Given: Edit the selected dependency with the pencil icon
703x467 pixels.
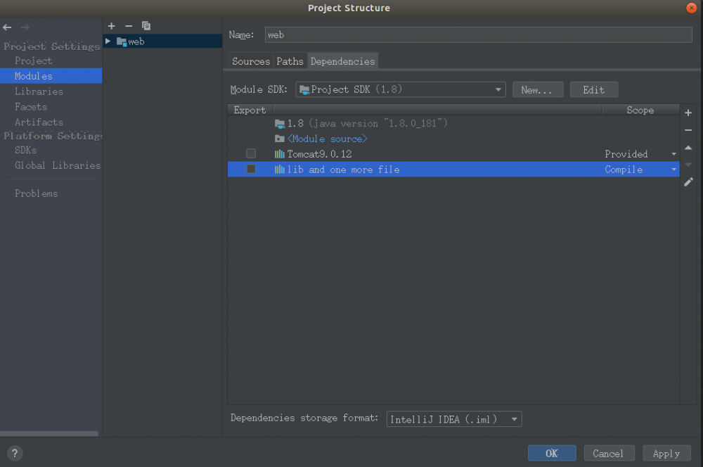Looking at the screenshot, I should (x=688, y=182).
